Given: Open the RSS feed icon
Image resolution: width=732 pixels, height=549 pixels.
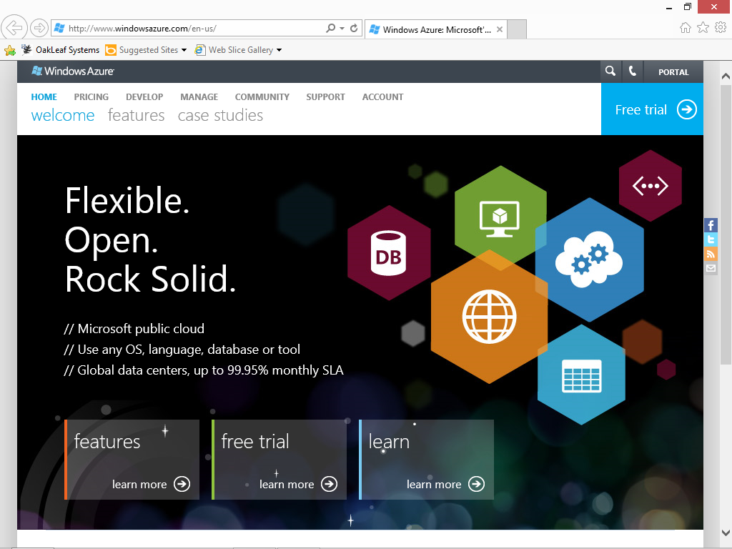Looking at the screenshot, I should [711, 254].
